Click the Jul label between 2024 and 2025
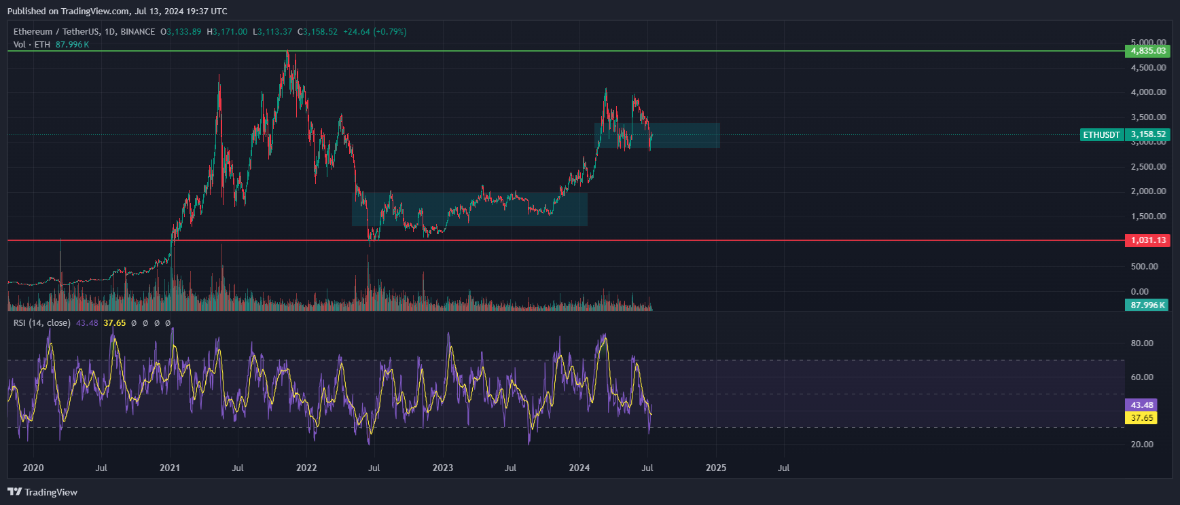 tap(647, 468)
